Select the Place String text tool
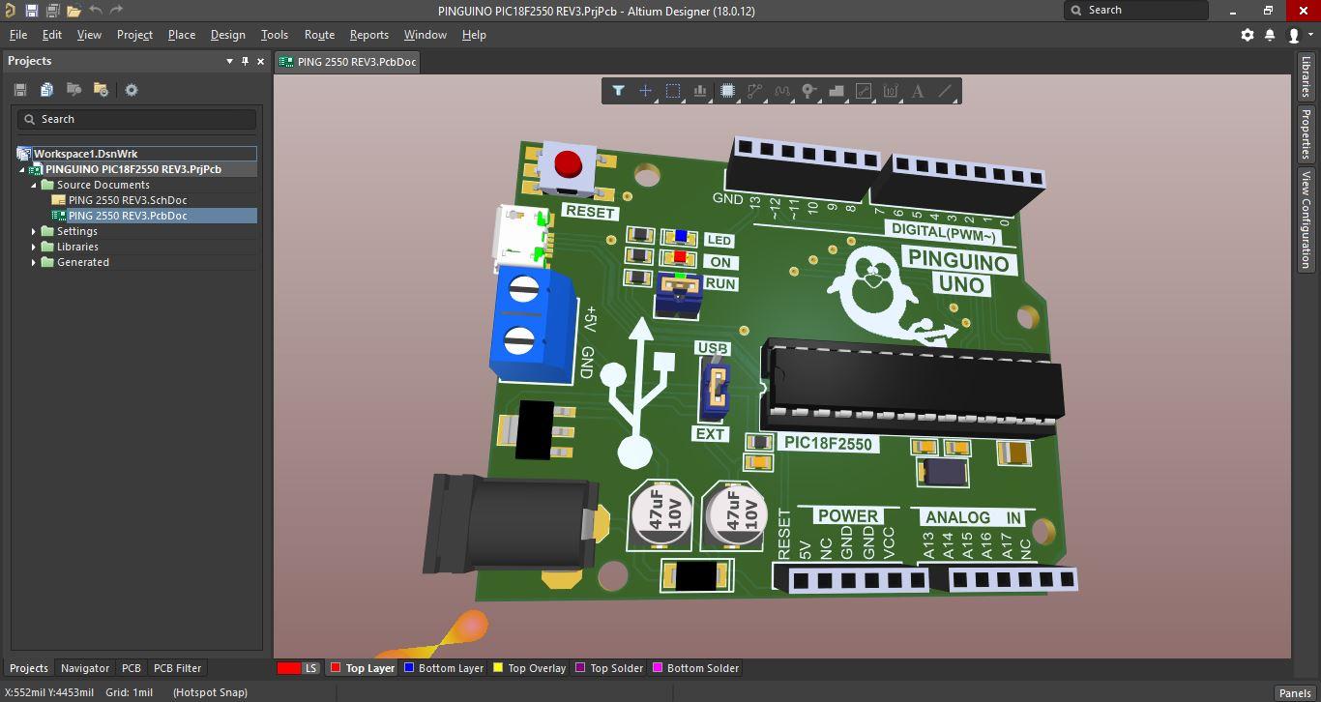This screenshot has height=702, width=1321. [x=918, y=91]
